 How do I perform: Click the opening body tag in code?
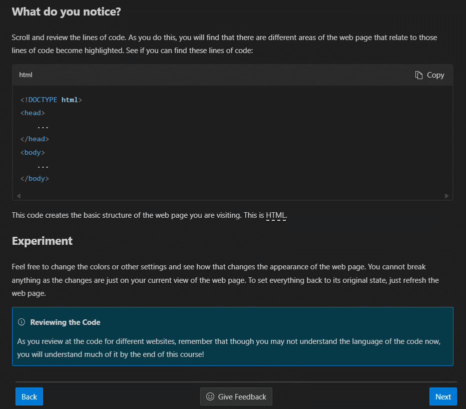[x=33, y=153]
